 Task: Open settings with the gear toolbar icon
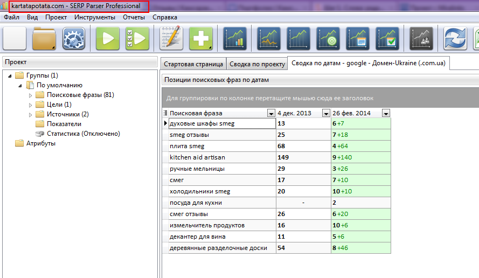[74, 38]
